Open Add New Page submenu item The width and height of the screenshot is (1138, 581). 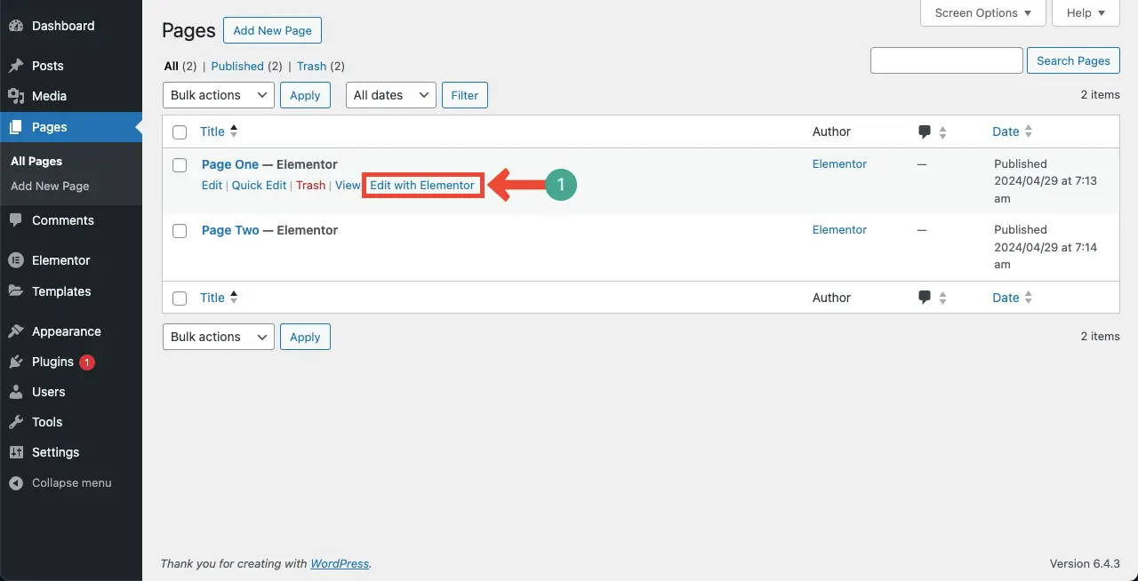(50, 187)
